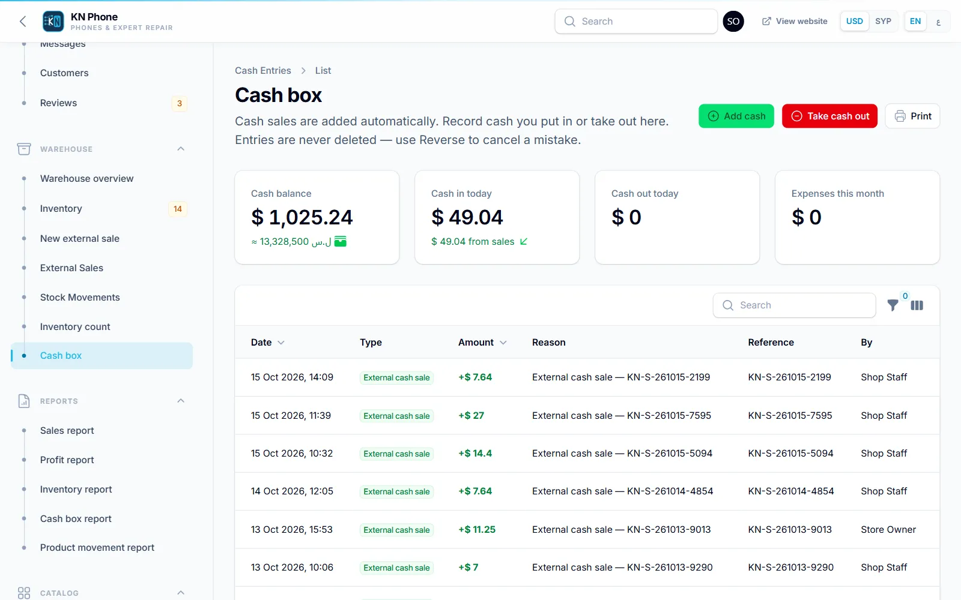
Task: Click the +$ 11.25 amount
Action: 477,529
